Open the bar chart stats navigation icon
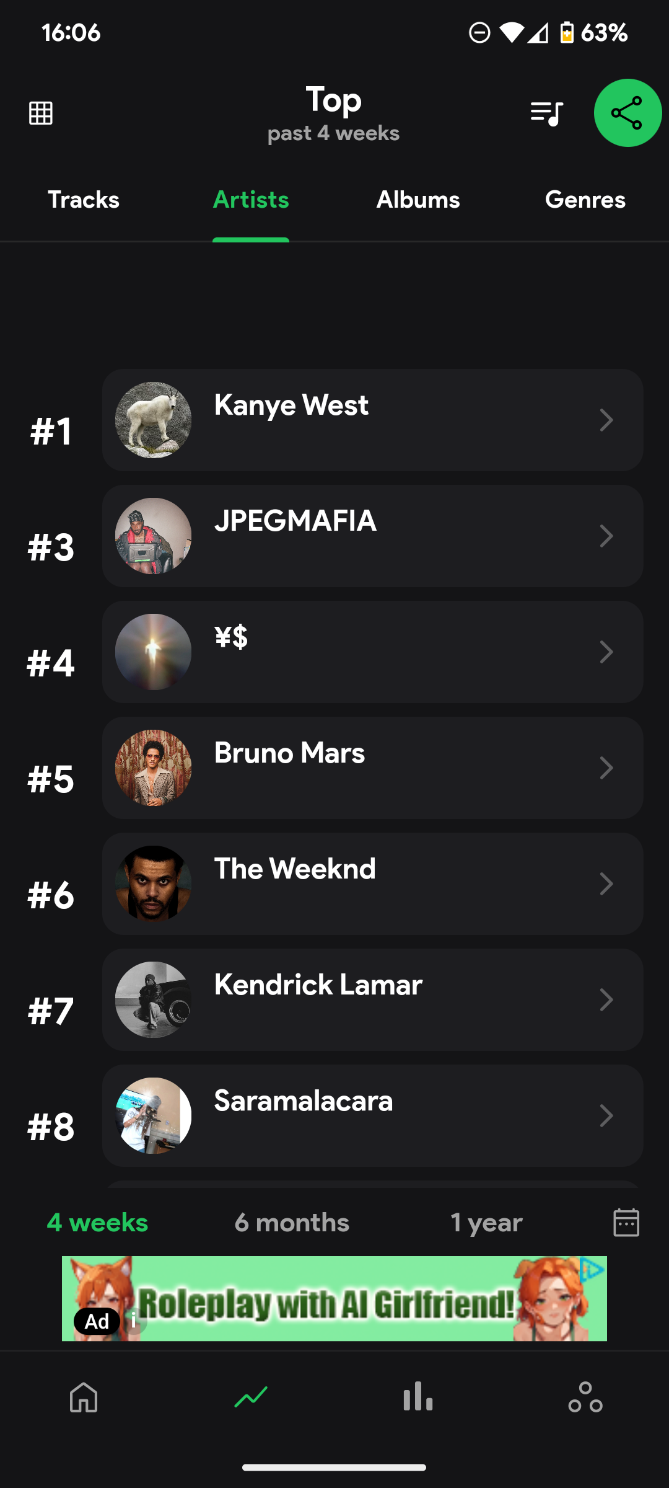Image resolution: width=669 pixels, height=1488 pixels. [418, 1397]
